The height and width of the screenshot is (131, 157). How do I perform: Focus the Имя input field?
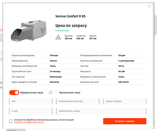point(31,101)
